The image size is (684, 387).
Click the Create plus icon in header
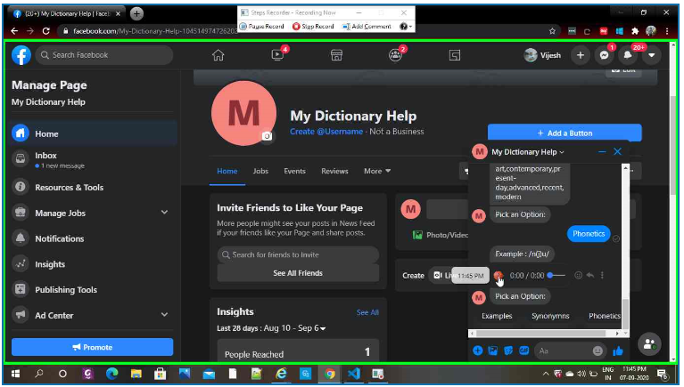tap(581, 55)
